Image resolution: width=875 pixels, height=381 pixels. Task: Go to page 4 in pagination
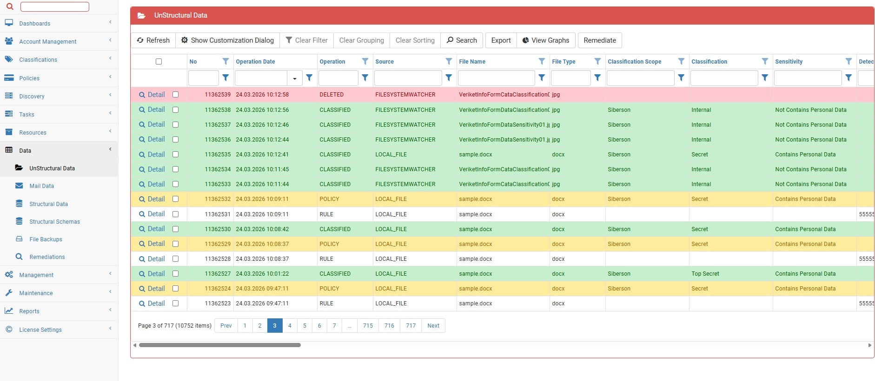[290, 325]
